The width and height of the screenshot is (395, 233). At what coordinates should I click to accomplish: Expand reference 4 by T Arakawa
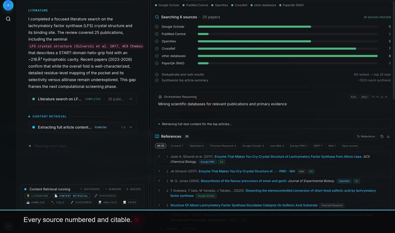point(159,190)
